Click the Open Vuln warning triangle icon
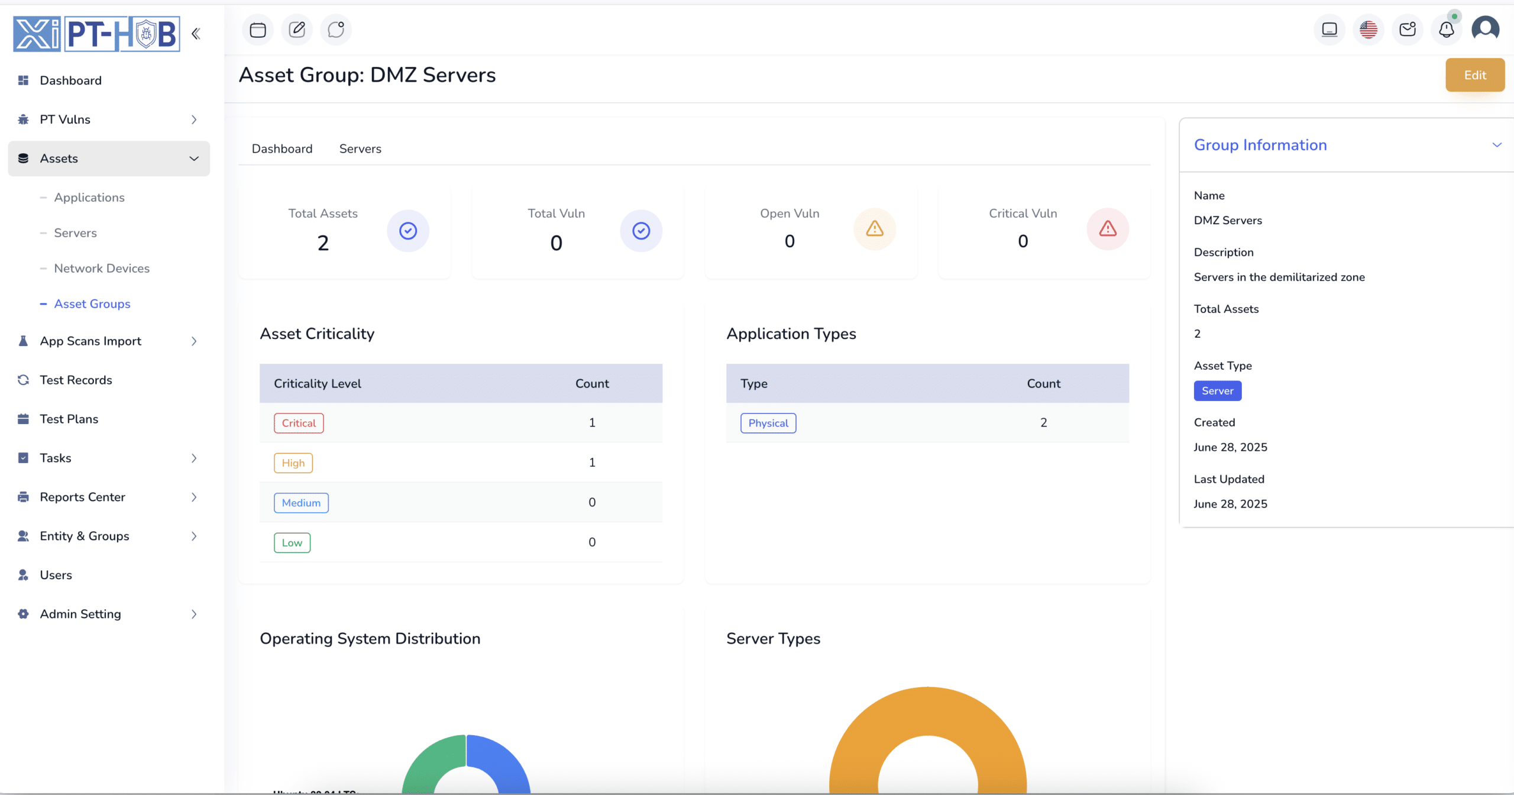Image resolution: width=1514 pixels, height=795 pixels. click(875, 229)
